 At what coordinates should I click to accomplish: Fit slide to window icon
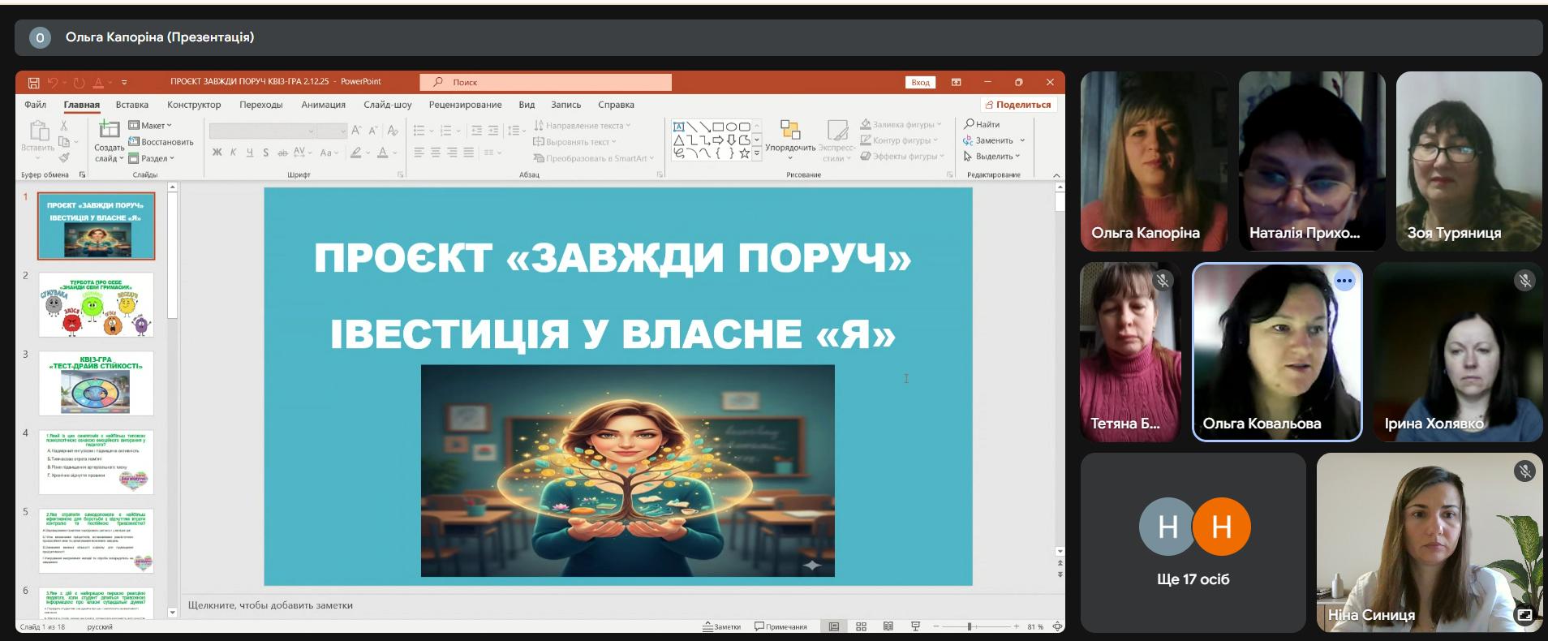[1057, 626]
